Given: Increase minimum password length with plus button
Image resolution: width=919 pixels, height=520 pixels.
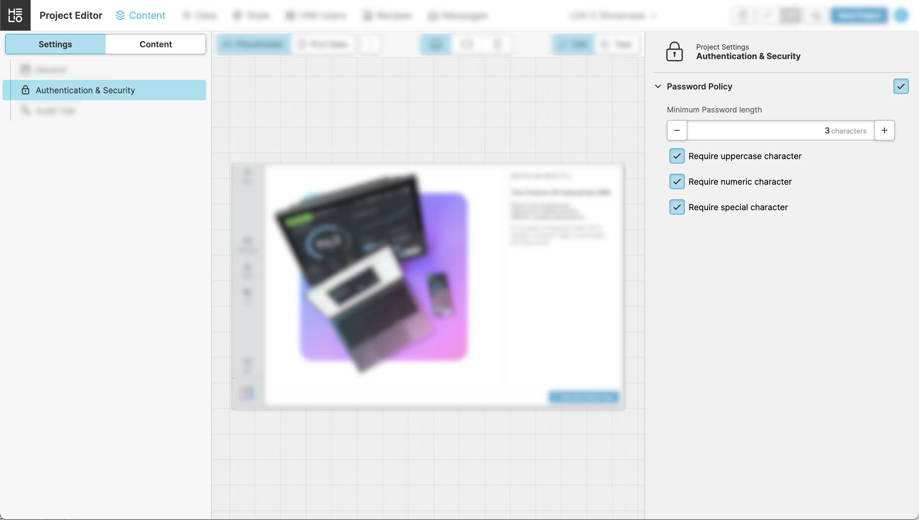Looking at the screenshot, I should [885, 130].
